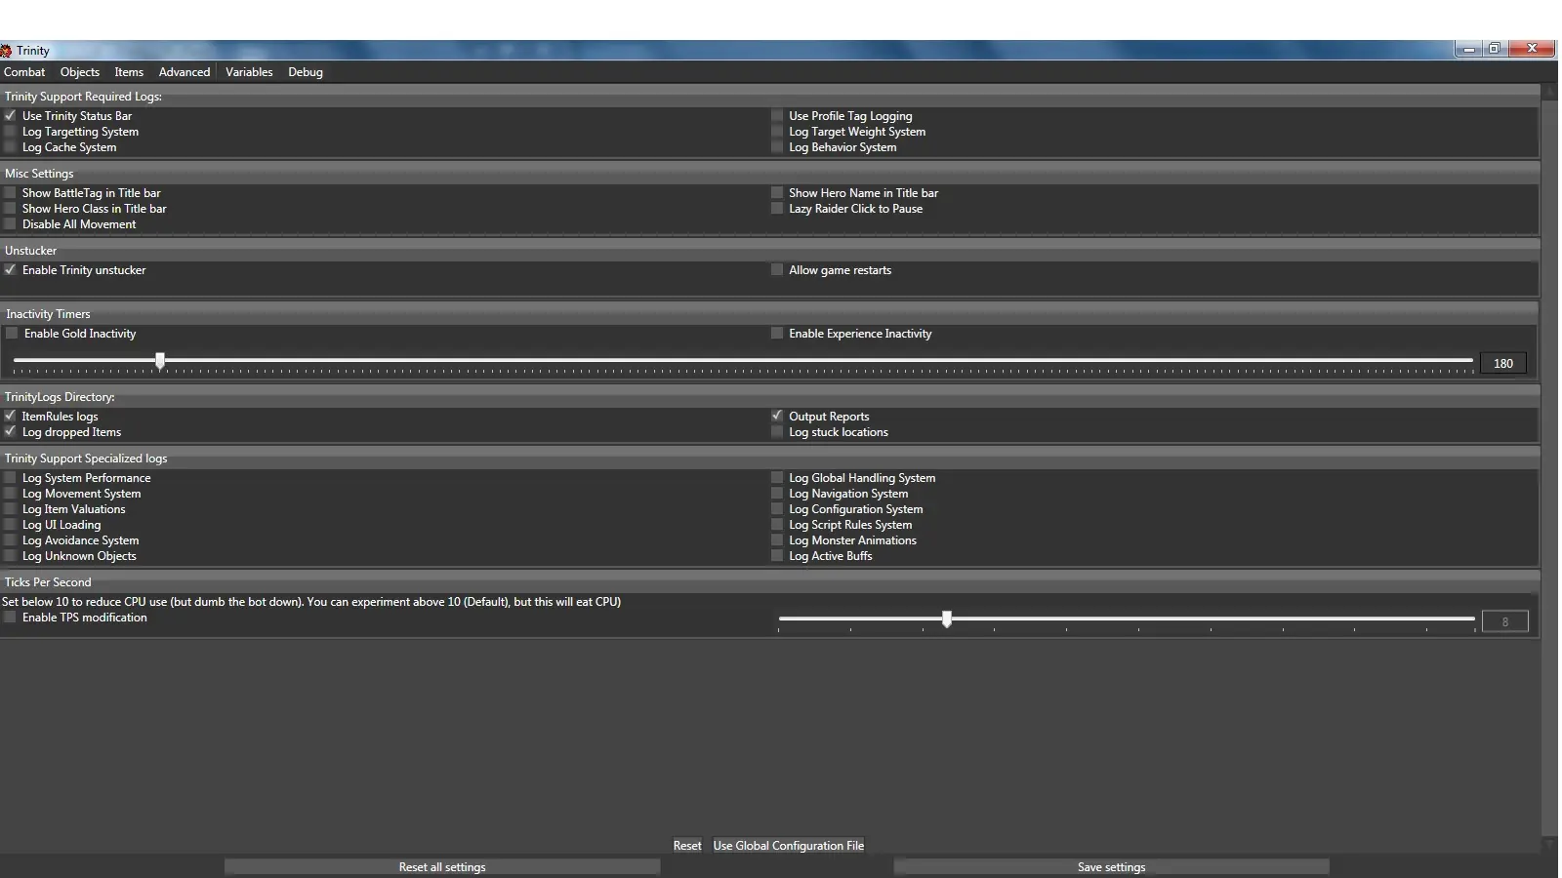Screen dimensions: 1562x878
Task: Check Log Monster Animations
Action: pos(777,539)
